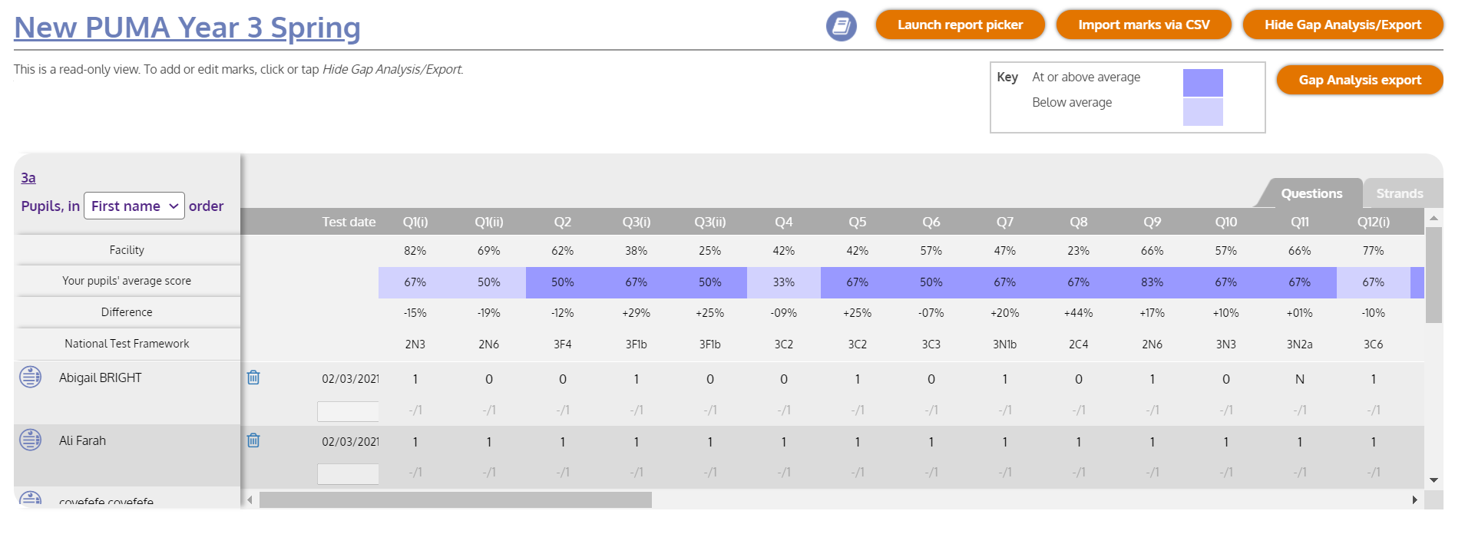The image size is (1465, 534).
Task: Launch the report picker
Action: coord(960,25)
